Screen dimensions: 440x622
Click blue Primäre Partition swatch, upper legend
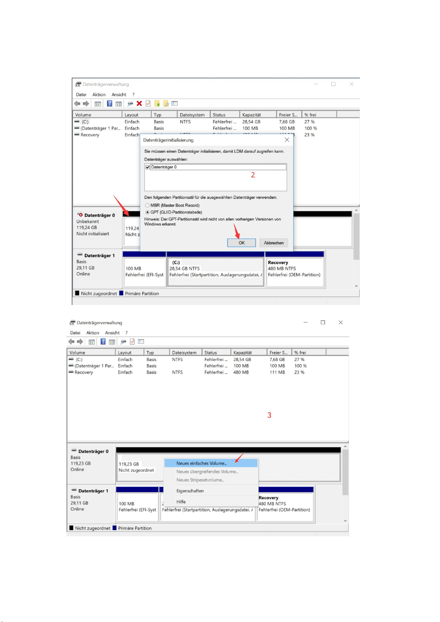(x=121, y=293)
